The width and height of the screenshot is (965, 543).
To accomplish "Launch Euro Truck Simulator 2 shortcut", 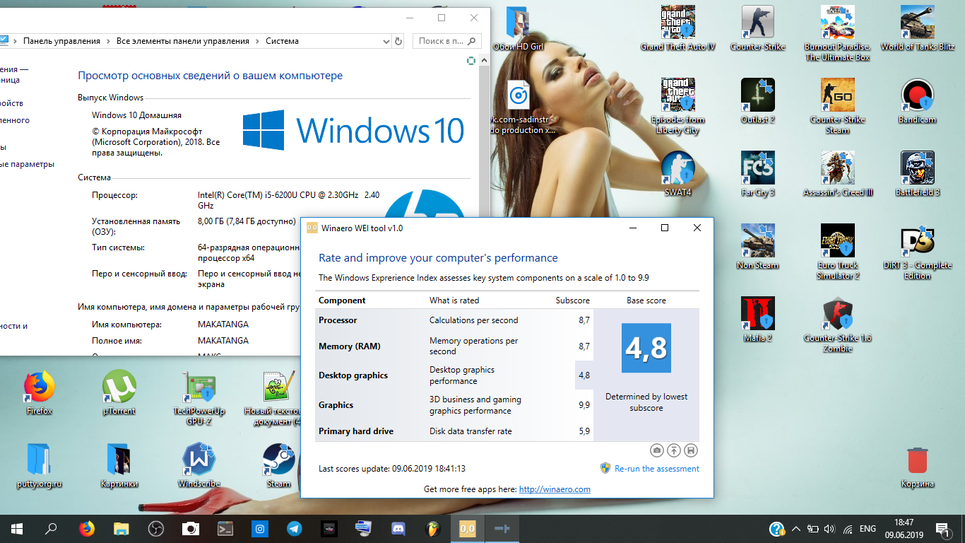I will pos(838,252).
